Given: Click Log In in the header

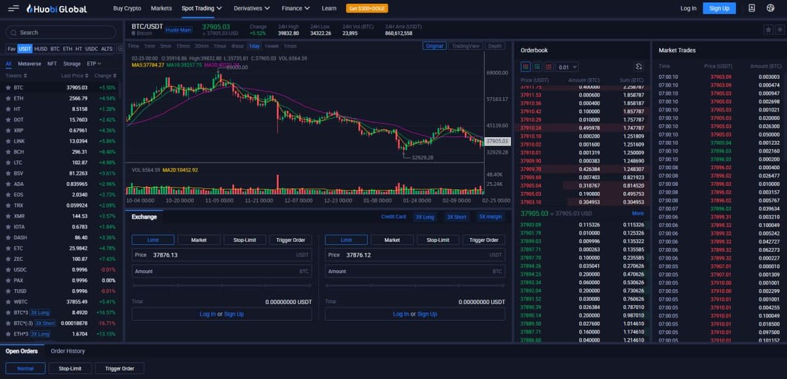Looking at the screenshot, I should 689,9.
